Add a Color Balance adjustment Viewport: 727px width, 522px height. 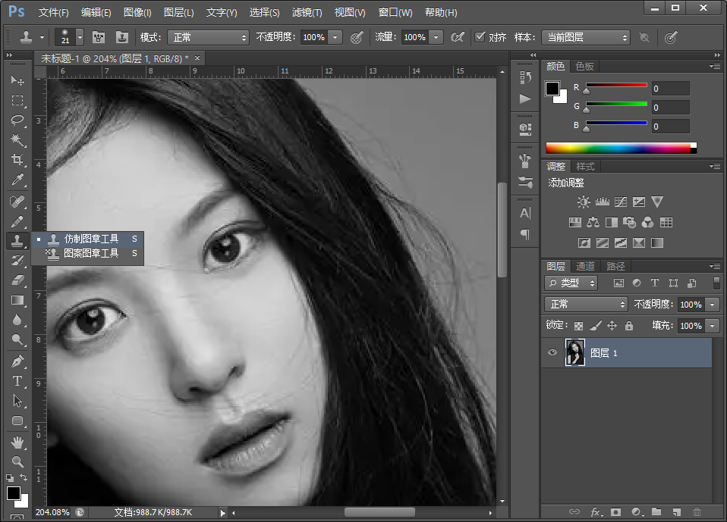(593, 223)
